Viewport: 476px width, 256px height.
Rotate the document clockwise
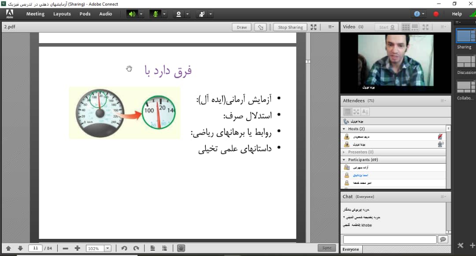point(136,249)
